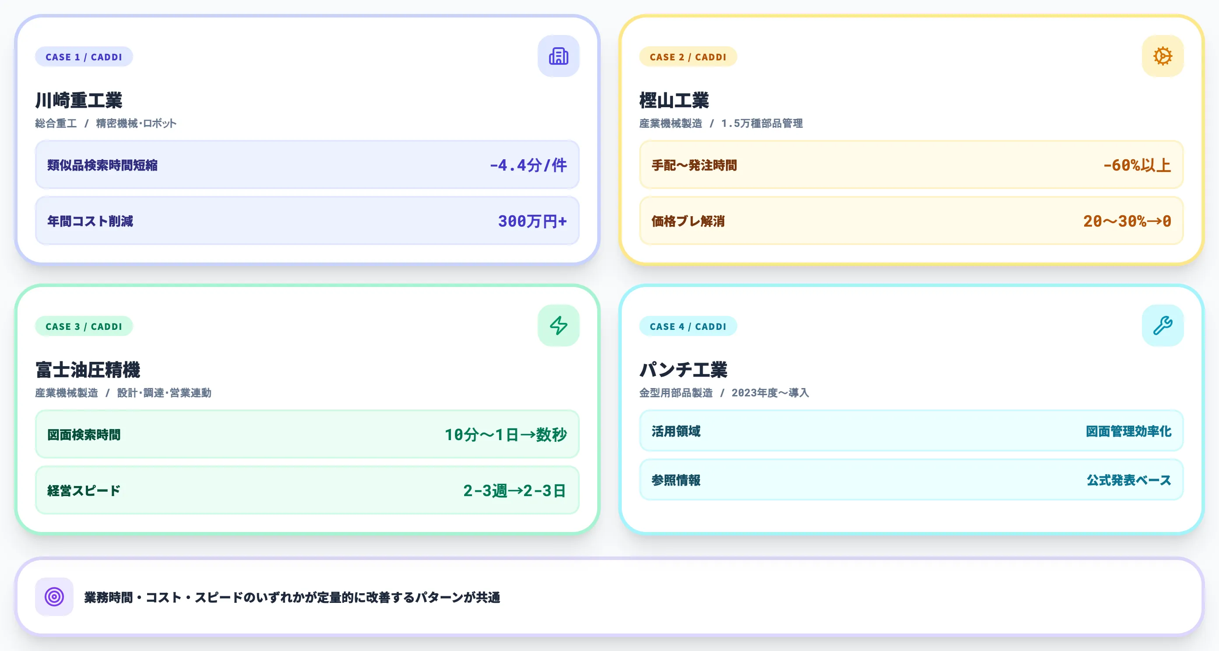Click the CASE 1 / CADDI badge
Viewport: 1219px width, 651px height.
[x=84, y=56]
